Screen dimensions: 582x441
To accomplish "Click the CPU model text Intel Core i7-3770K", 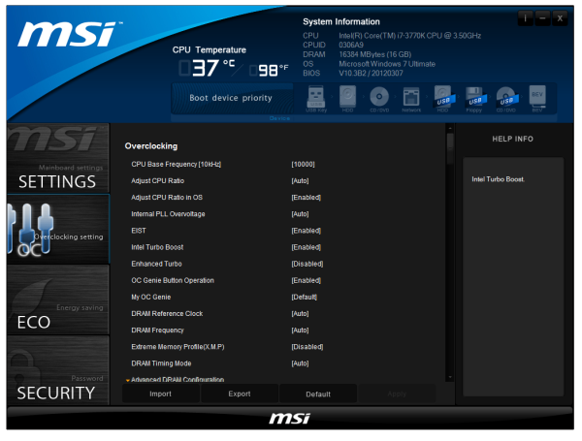I will pos(409,36).
